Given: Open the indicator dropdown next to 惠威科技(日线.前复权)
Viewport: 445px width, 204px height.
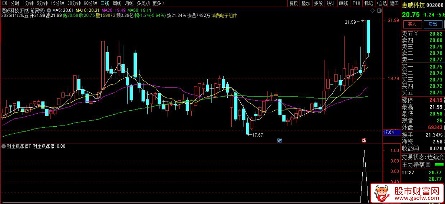Looking at the screenshot, I should [49, 10].
